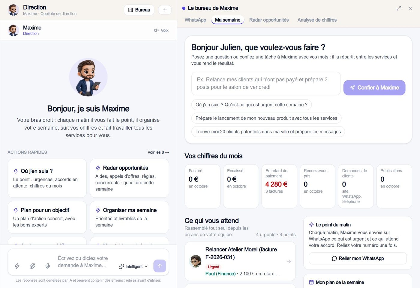Click the plus icon for new conversation
The image size is (420, 288).
click(x=165, y=10)
